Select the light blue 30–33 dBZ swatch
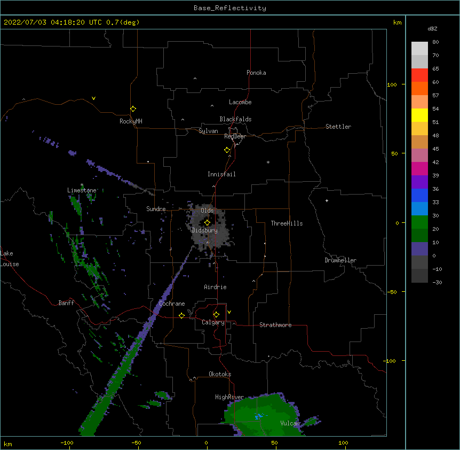This screenshot has height=450, width=460. pyautogui.click(x=419, y=209)
